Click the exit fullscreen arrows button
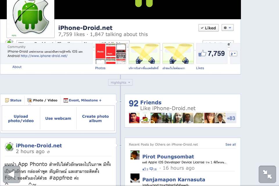The width and height of the screenshot is (279, 186). [267, 174]
